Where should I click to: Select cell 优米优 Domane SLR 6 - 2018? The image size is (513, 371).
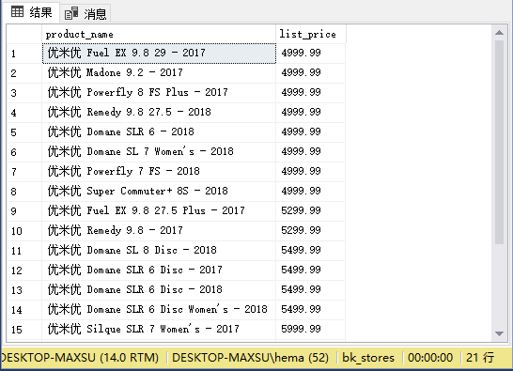(x=159, y=132)
